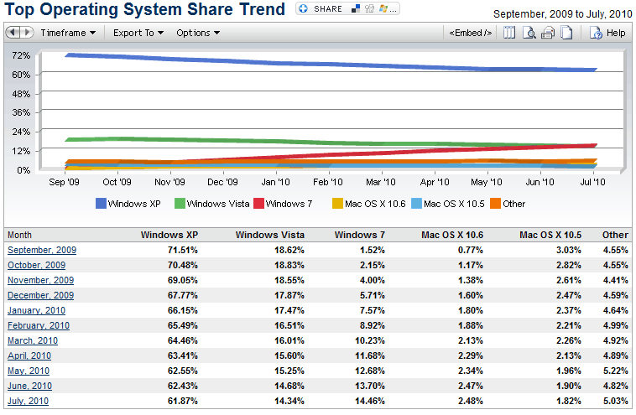636x415 pixels.
Task: Click the printer icon in the toolbar
Action: (548, 34)
